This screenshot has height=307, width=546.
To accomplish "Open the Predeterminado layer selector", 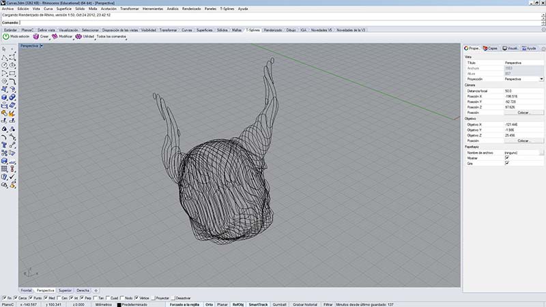I will pos(134,304).
